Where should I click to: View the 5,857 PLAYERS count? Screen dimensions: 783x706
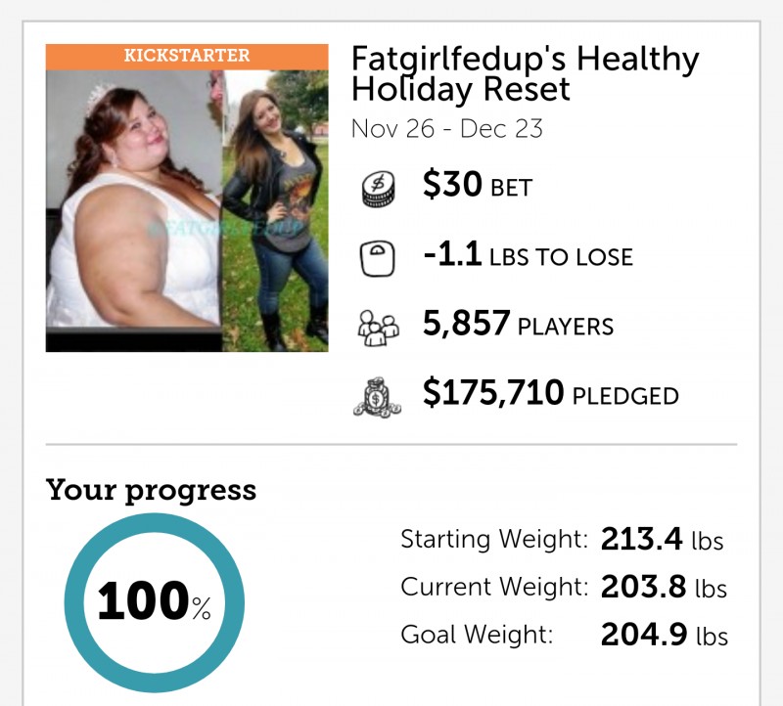518,325
